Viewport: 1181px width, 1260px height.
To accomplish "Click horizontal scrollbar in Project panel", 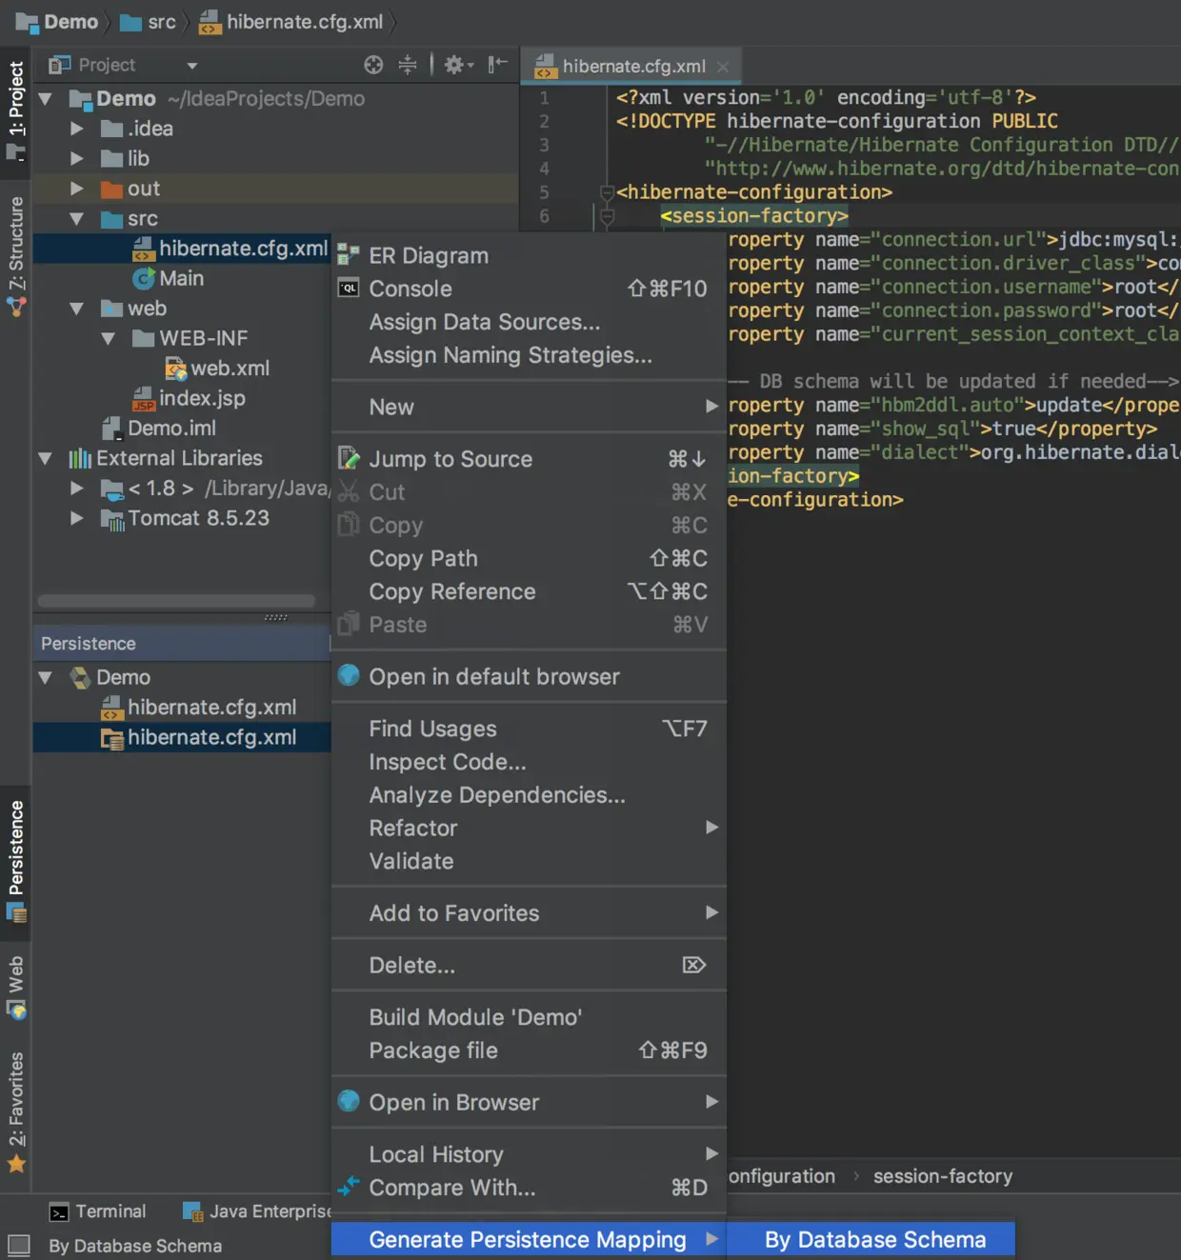I will pyautogui.click(x=176, y=601).
